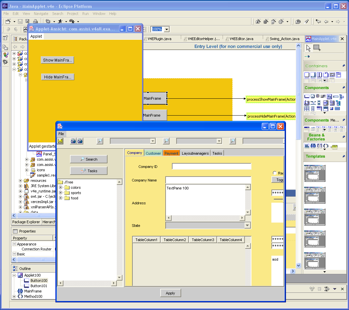Choose the connection arrow tool in palette
This screenshot has height=310, width=349.
(x=307, y=57)
